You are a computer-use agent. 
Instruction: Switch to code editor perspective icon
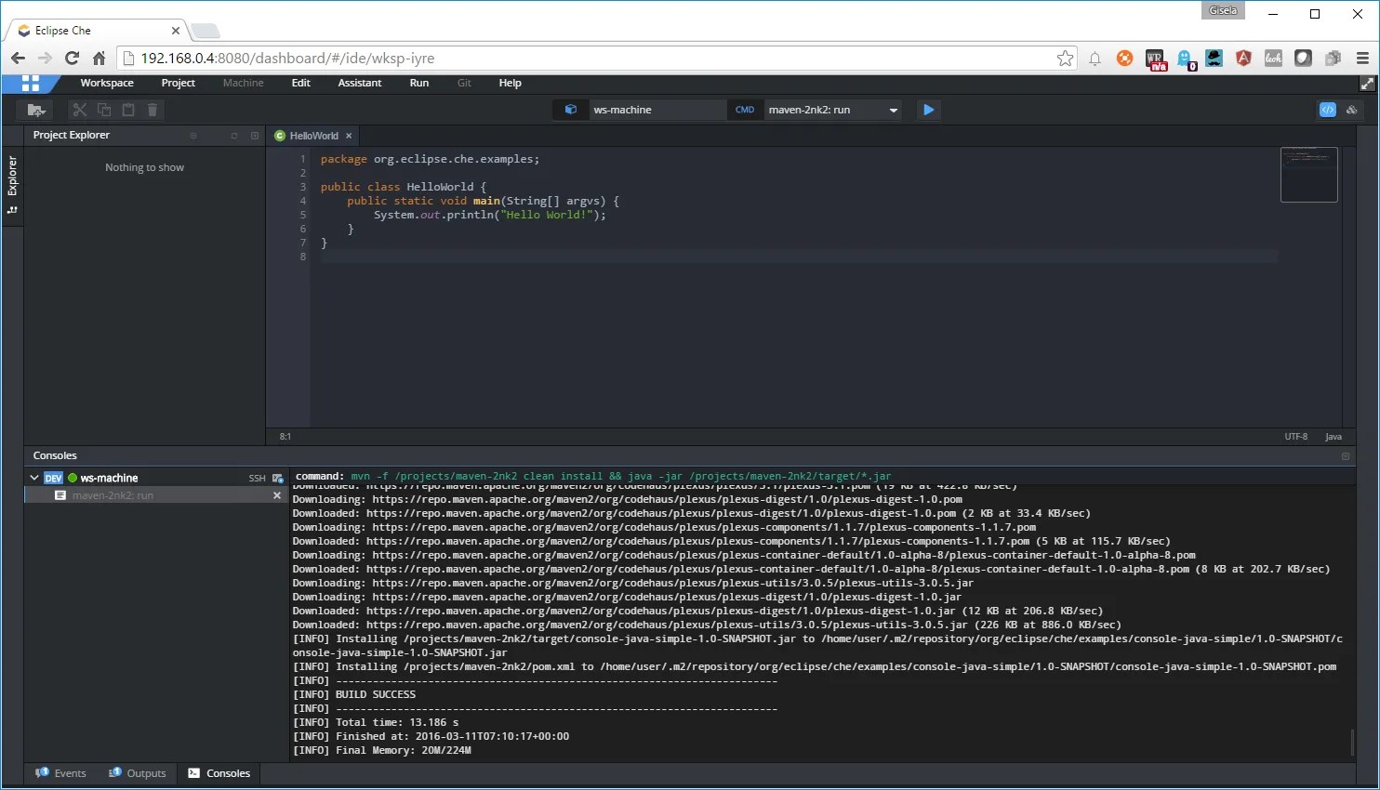coord(1328,110)
